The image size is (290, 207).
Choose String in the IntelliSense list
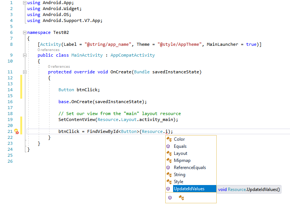click(x=179, y=175)
